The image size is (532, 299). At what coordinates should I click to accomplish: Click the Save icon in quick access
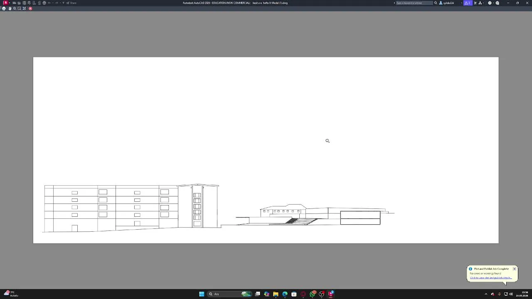(x=24, y=3)
